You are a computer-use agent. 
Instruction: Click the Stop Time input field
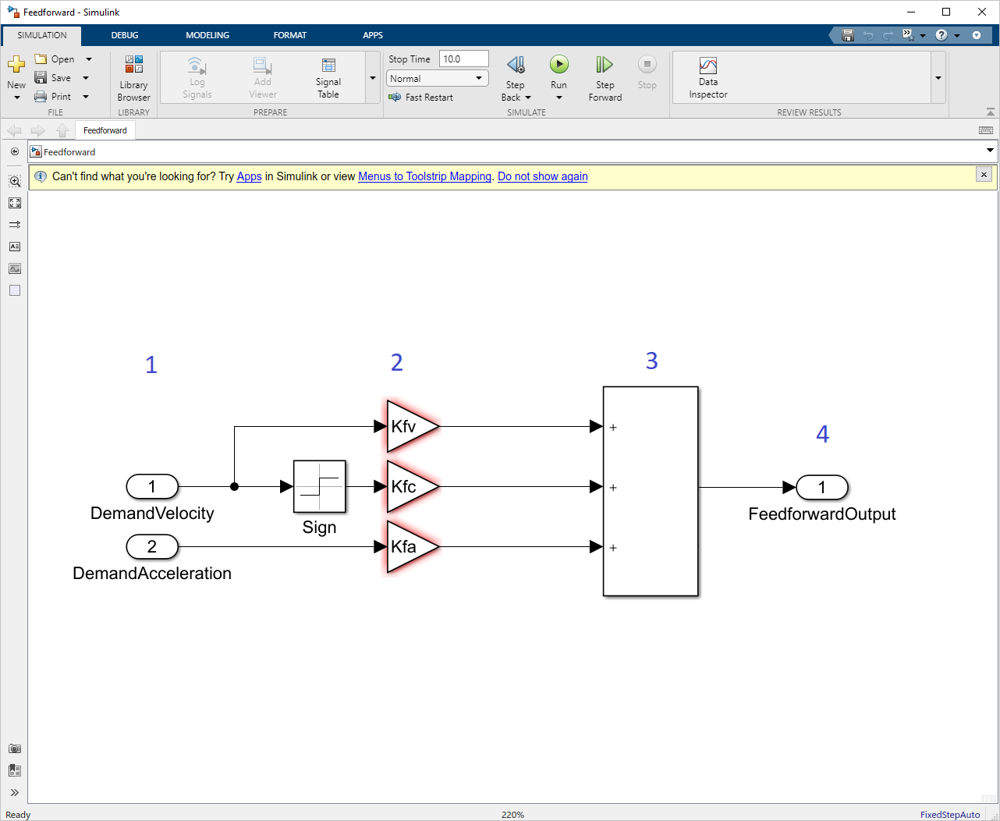[x=464, y=59]
